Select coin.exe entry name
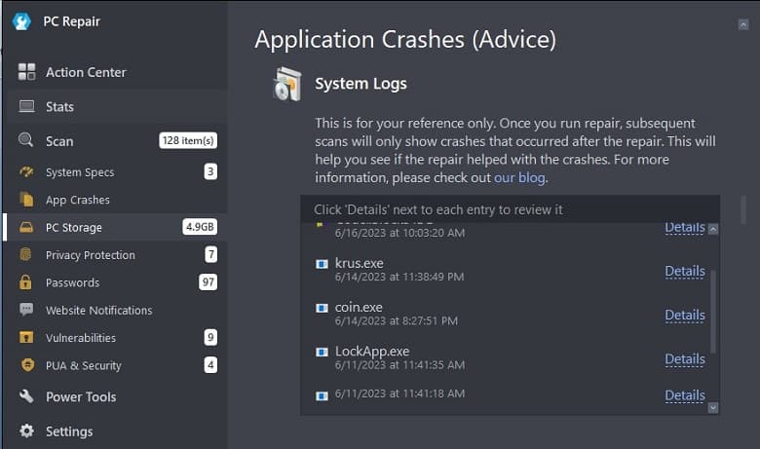 pyautogui.click(x=359, y=308)
